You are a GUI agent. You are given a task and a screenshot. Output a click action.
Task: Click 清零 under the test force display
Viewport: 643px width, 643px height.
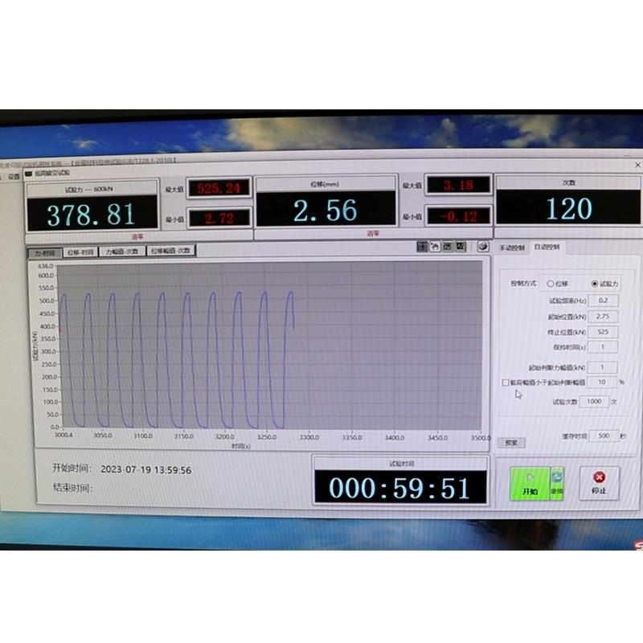137,237
